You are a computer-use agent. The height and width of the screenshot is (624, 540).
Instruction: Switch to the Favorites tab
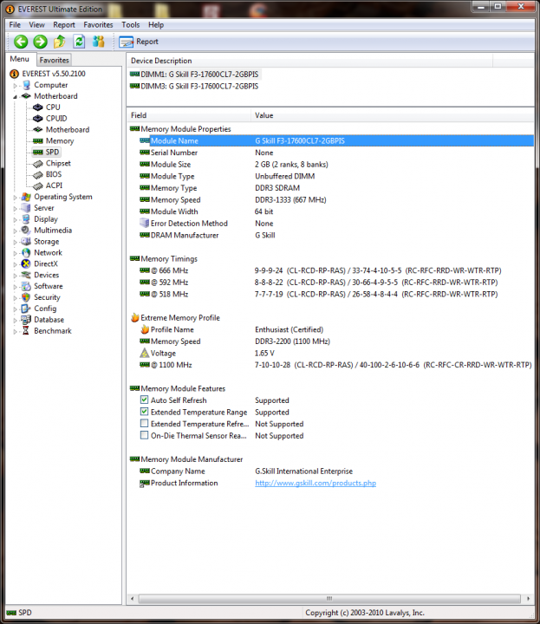tap(54, 60)
